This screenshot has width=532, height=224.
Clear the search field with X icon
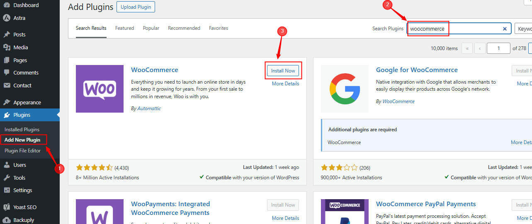pos(505,29)
